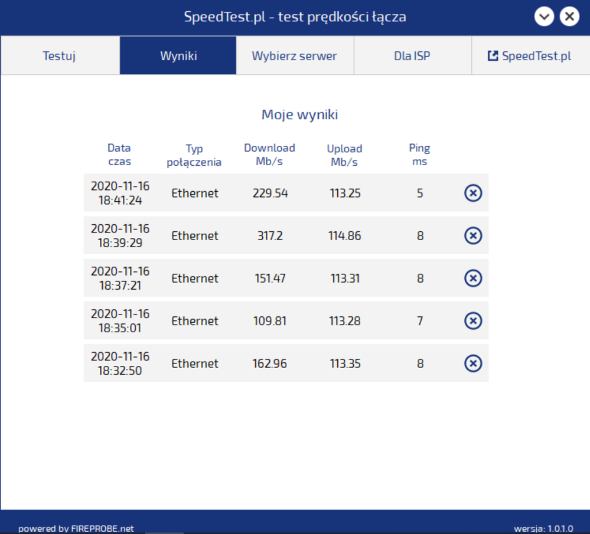Go to the Wybierz serwer tab
Viewport: 590px width, 534px height.
coord(294,56)
